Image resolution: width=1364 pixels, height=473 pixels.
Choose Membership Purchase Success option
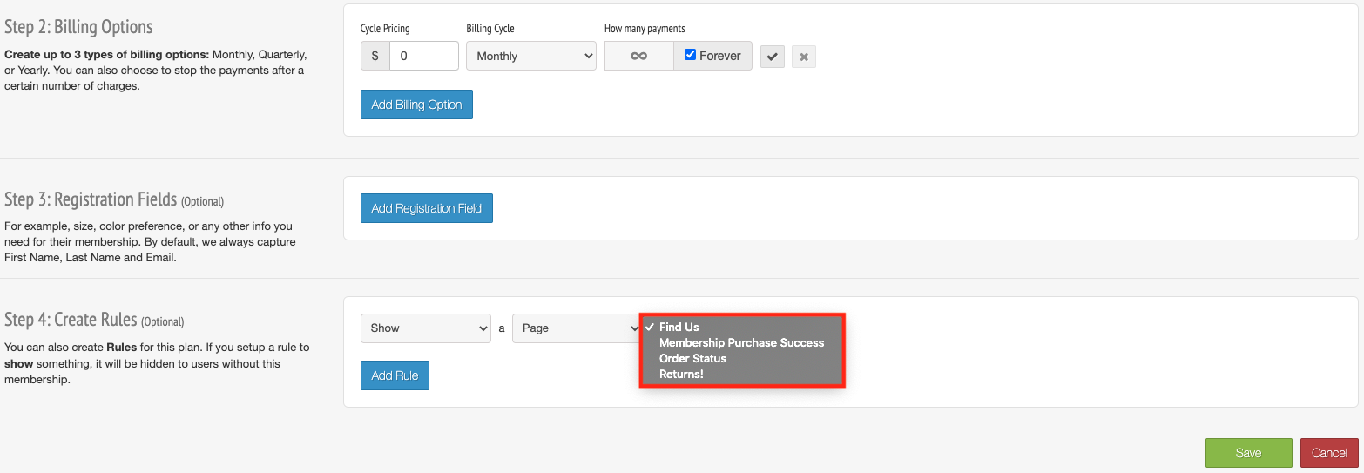point(741,343)
